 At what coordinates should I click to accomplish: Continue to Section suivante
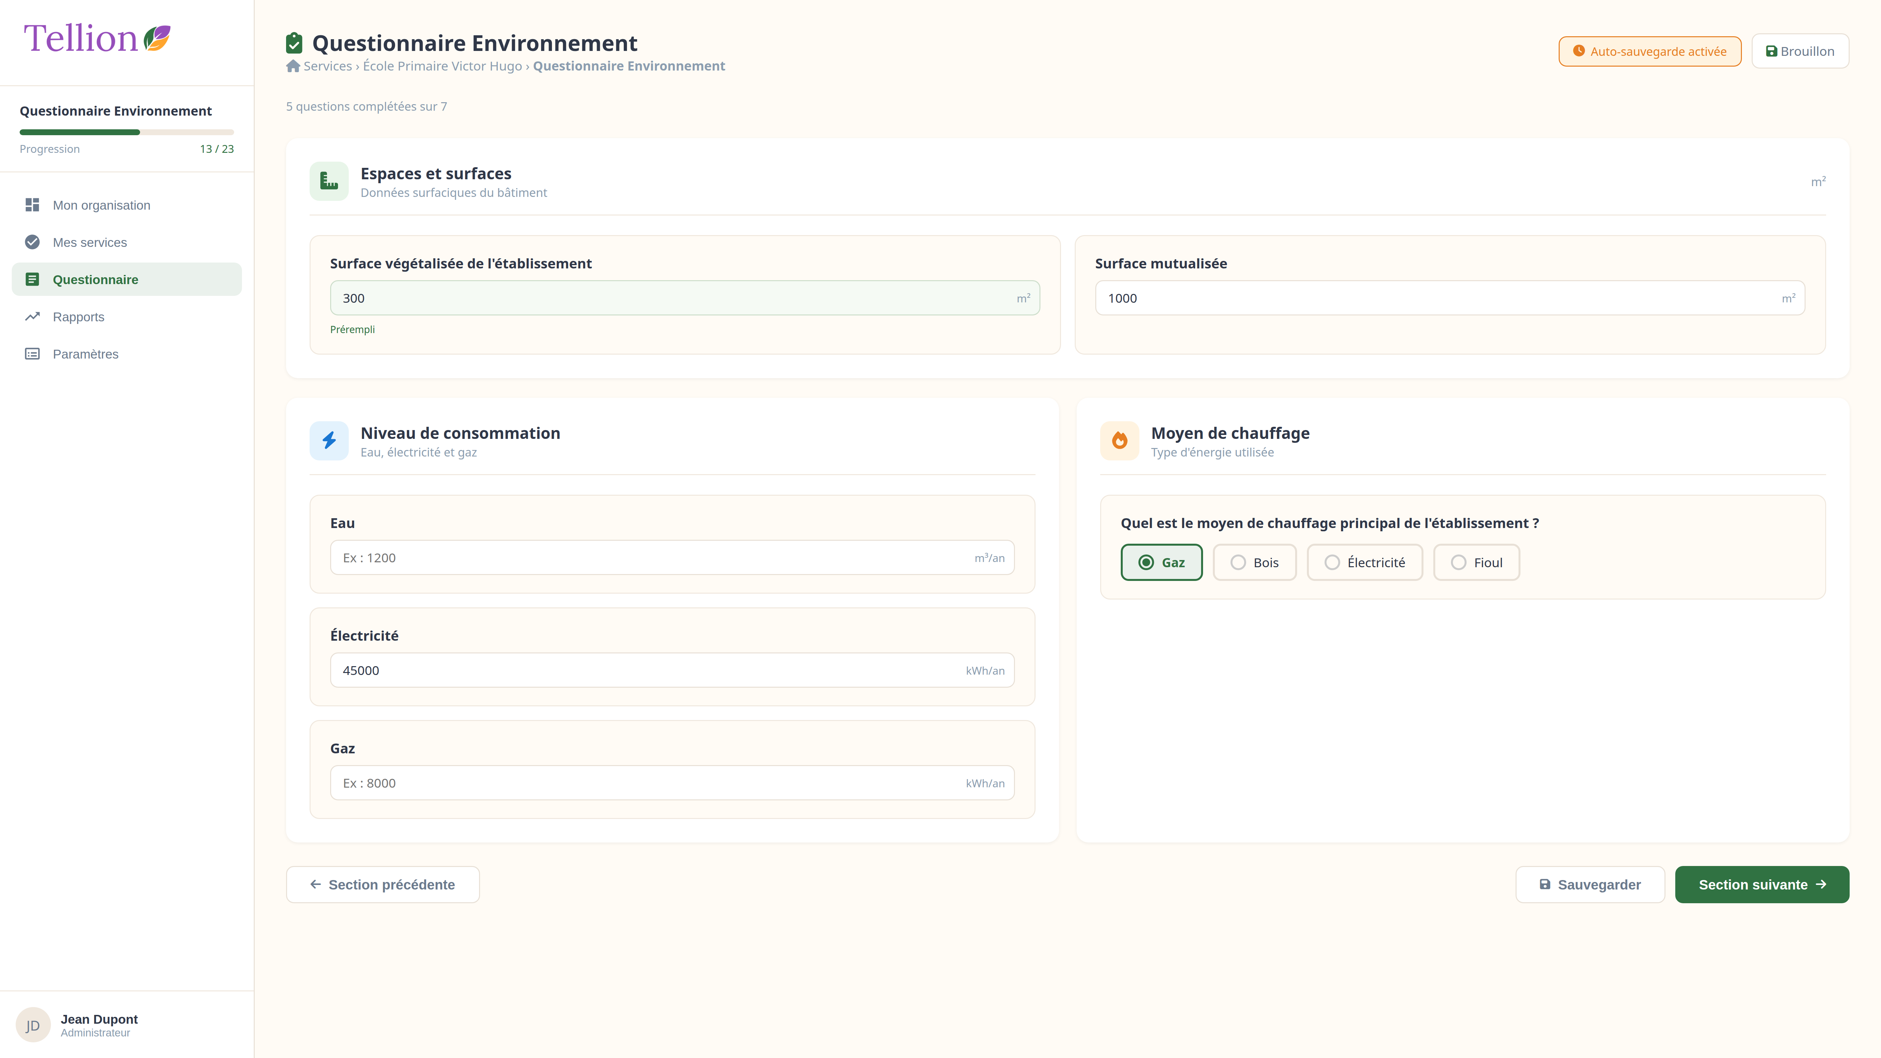tap(1762, 884)
